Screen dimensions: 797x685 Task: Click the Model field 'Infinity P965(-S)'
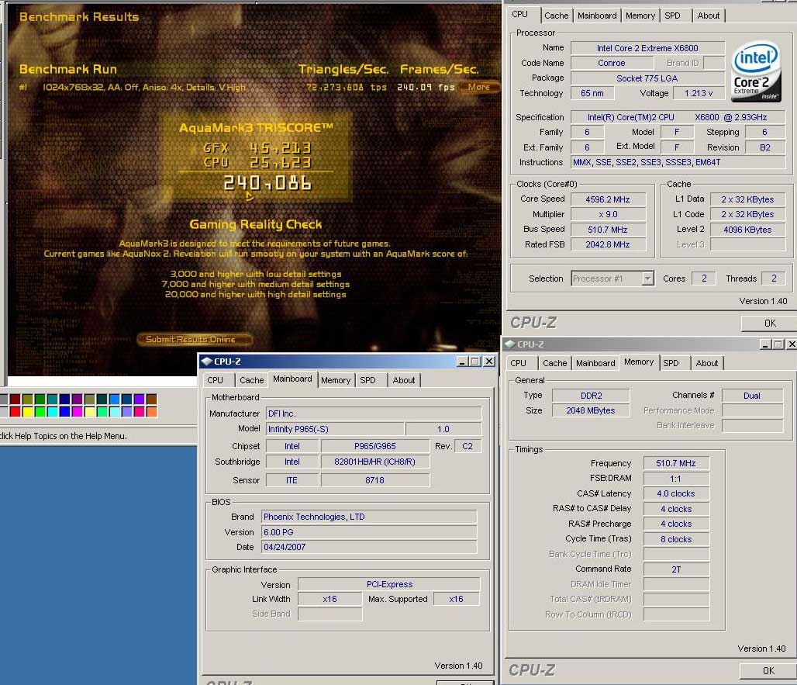pyautogui.click(x=334, y=429)
